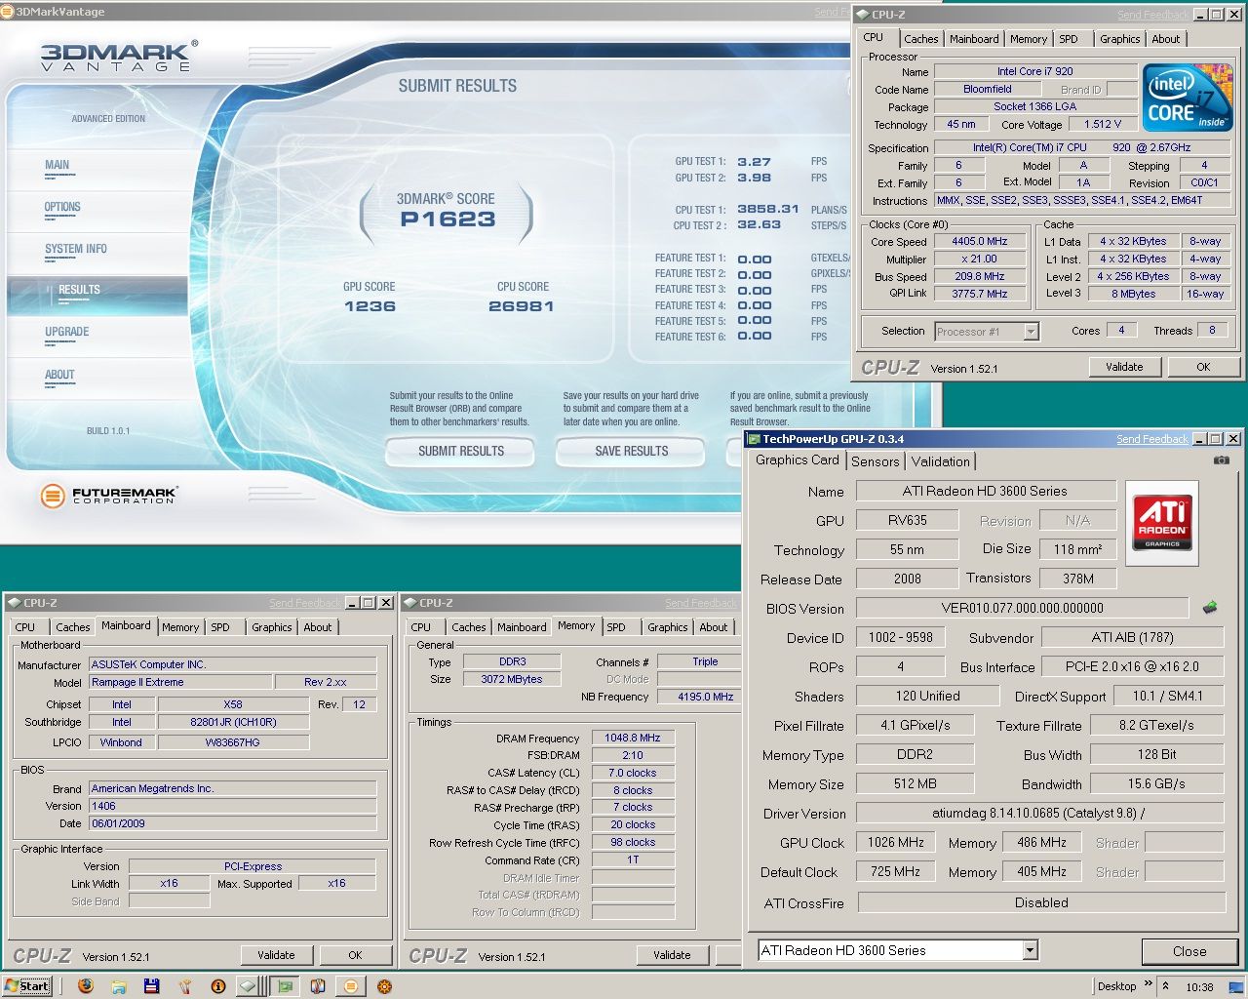
Task: Click the 3DMark score P1623
Action: tap(448, 220)
